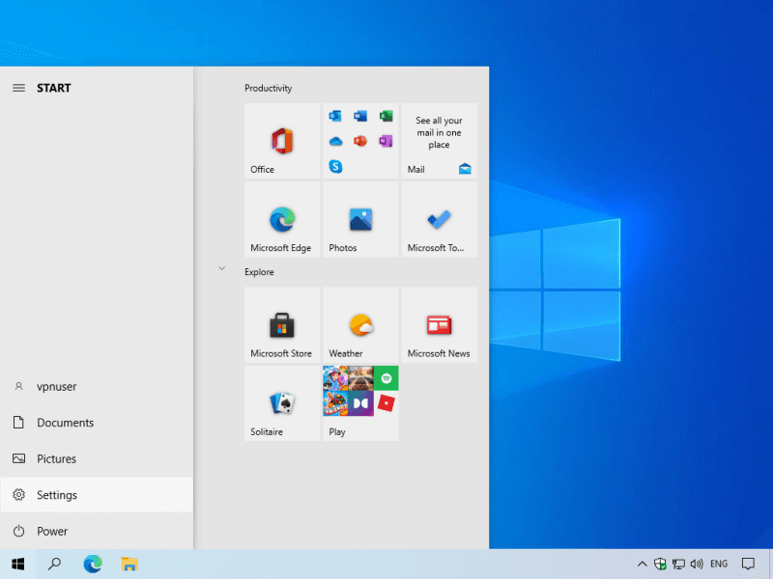Screen dimensions: 773x579
Task: Launch the Solitaire tile
Action: click(x=282, y=403)
